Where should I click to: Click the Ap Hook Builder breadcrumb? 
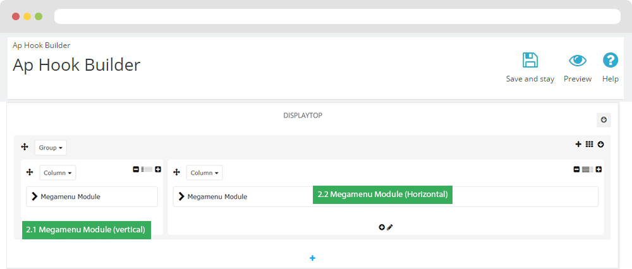(42, 45)
